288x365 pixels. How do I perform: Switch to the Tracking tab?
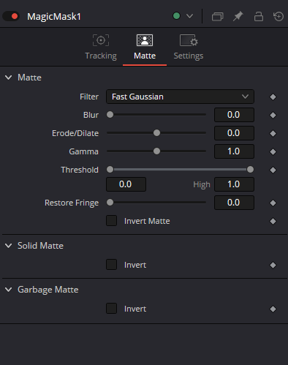point(101,48)
